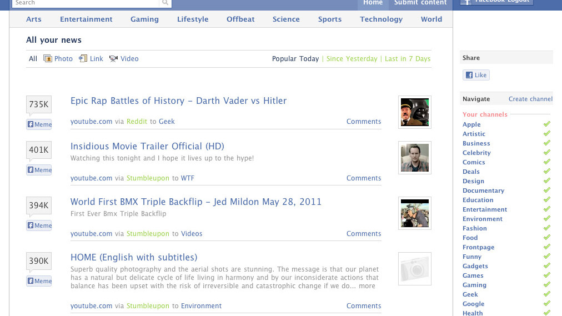Filter news by Video icon
Screen dimensions: 562x316
(113, 58)
